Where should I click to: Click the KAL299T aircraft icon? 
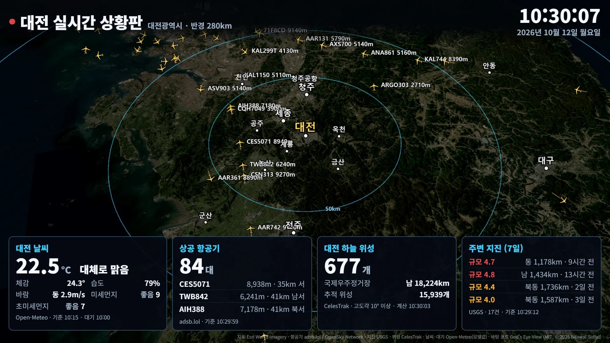[x=244, y=51]
